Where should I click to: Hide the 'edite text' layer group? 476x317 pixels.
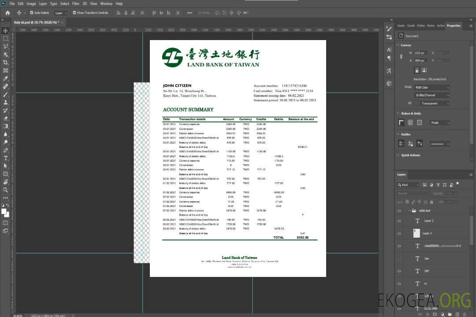[x=399, y=211]
